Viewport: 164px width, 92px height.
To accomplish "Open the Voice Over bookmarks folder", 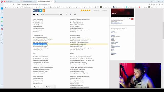I will 39,7.
